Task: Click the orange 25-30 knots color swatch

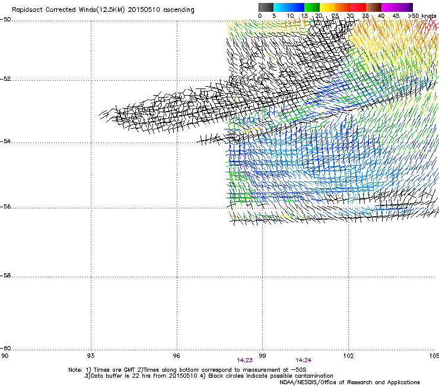Action: [343, 7]
